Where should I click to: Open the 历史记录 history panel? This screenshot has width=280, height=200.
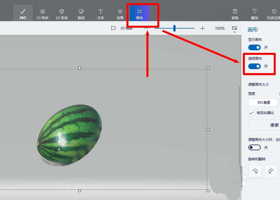273,14
